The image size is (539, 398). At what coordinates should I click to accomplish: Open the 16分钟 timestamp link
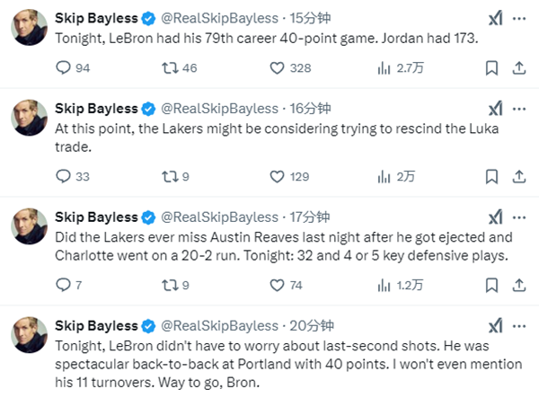point(311,109)
